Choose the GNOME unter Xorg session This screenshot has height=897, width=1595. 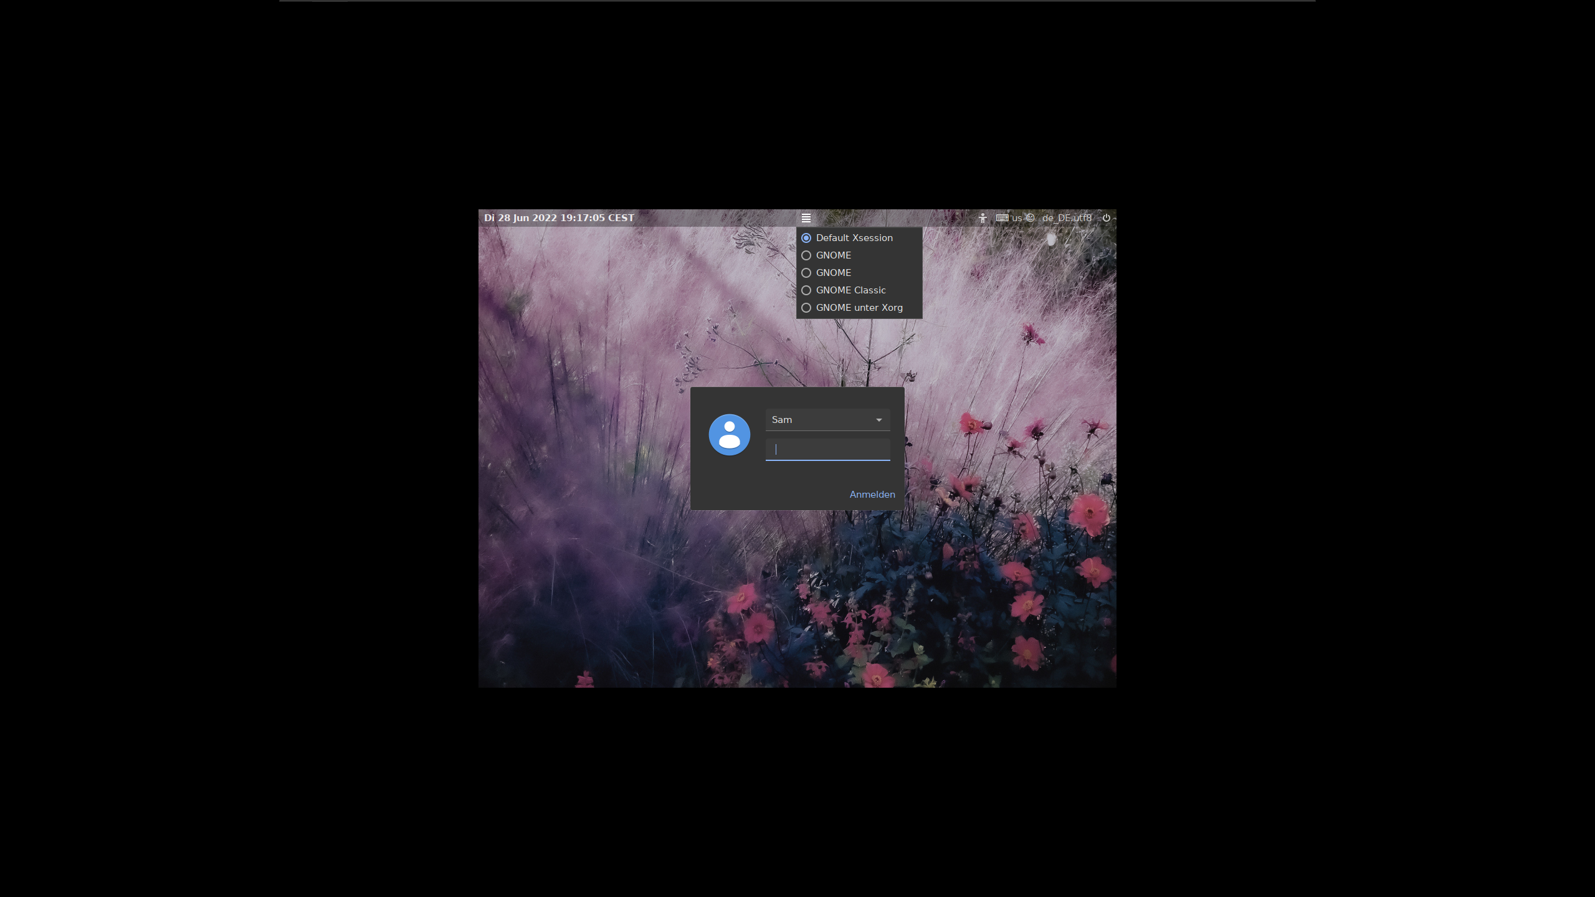[859, 308]
